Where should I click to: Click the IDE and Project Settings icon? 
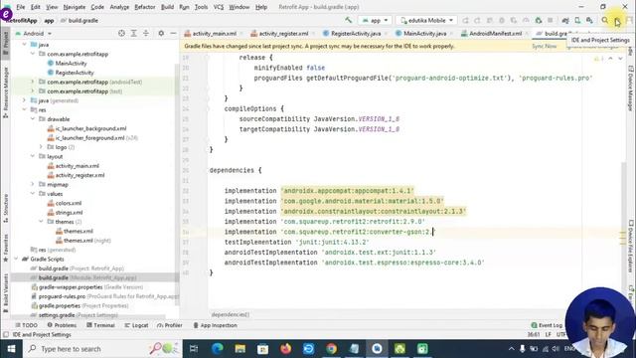click(x=617, y=20)
